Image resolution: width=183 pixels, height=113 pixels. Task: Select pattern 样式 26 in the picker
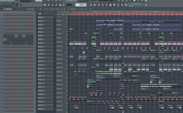coord(46,109)
